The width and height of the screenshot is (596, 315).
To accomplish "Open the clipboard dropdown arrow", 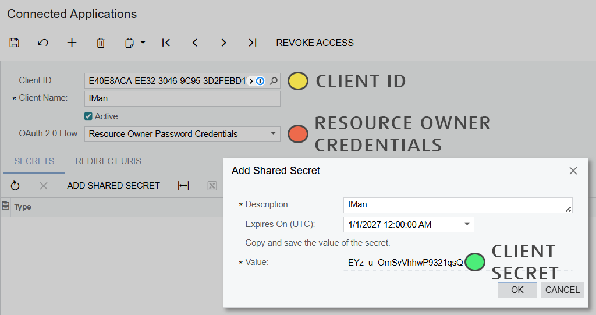I will (x=143, y=43).
